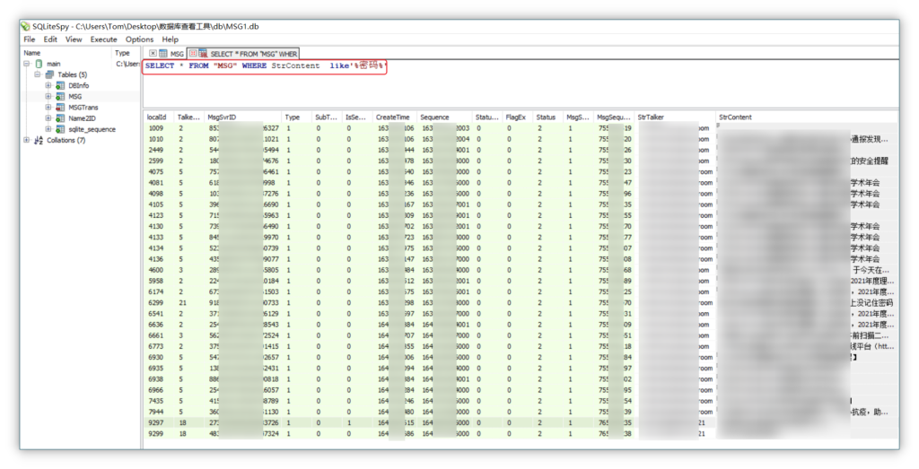919x469 pixels.
Task: Expand the Collations (7) node
Action: [26, 141]
